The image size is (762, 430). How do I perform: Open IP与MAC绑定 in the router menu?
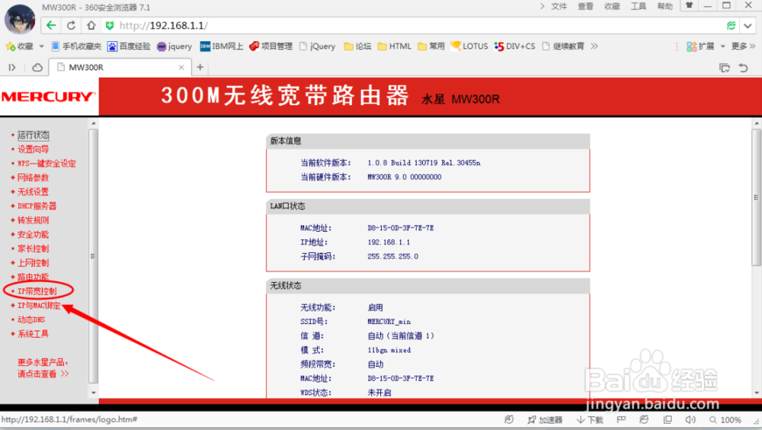(x=39, y=306)
